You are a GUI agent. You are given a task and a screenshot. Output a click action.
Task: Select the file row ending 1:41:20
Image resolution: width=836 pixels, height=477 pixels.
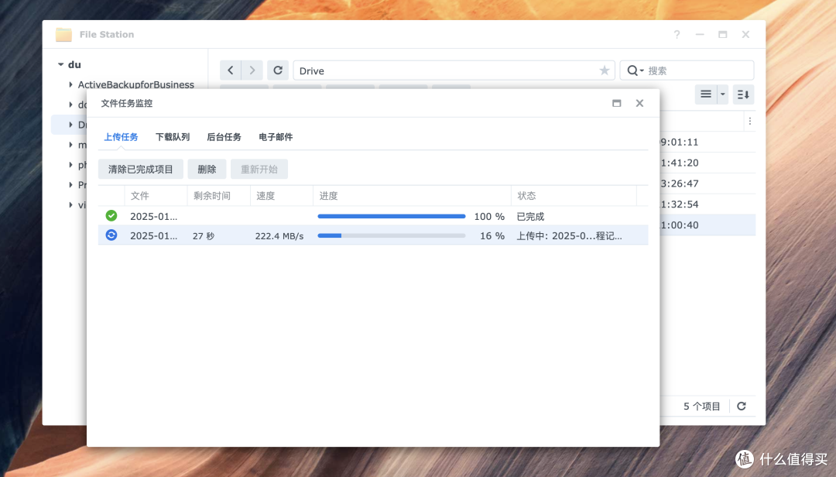708,163
